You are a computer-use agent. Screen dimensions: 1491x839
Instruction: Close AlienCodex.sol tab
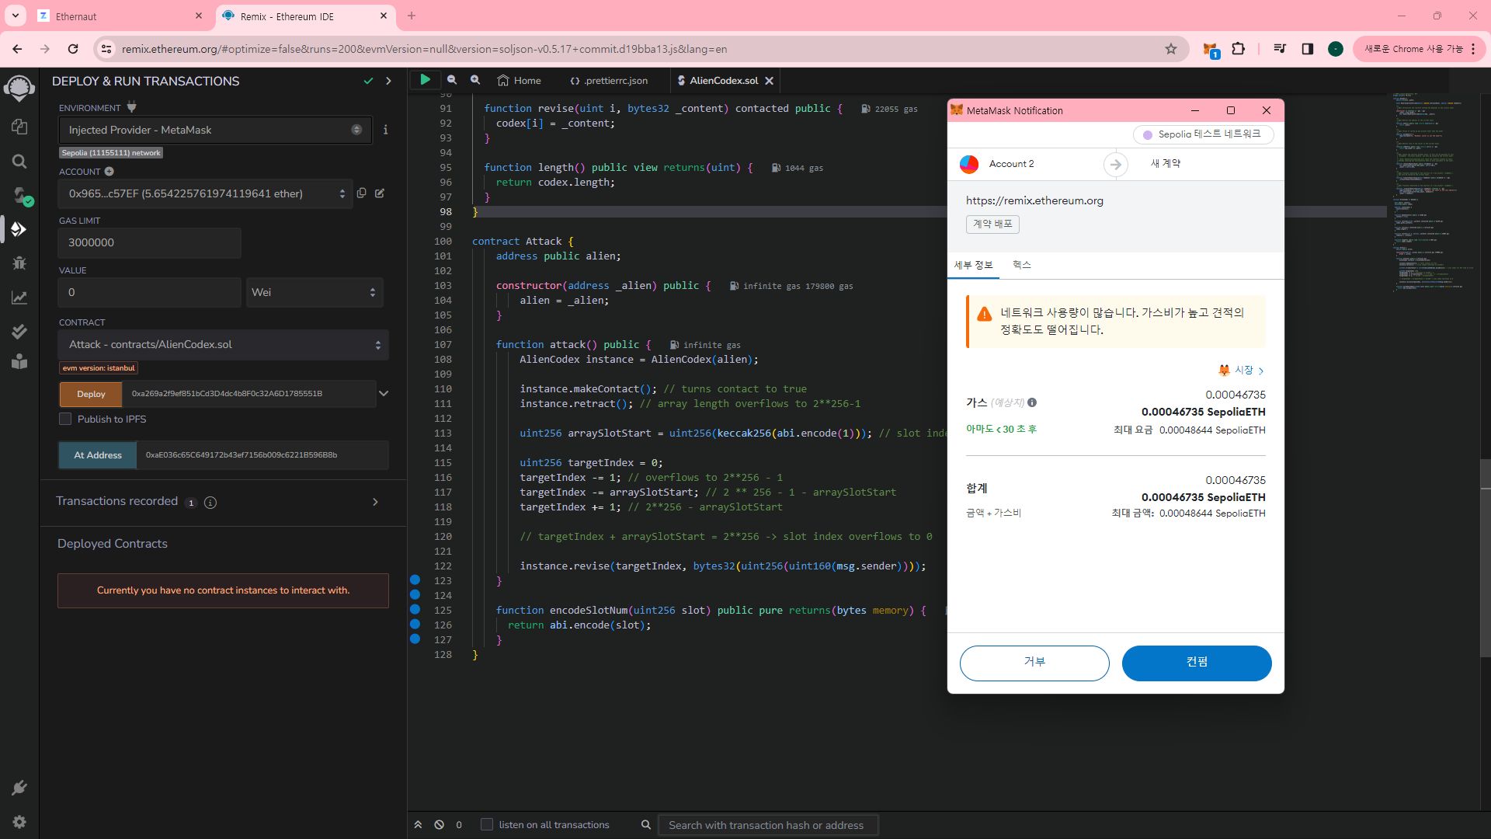coord(769,80)
